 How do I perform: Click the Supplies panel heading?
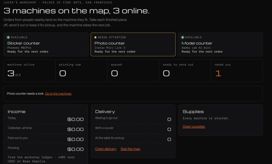(x=193, y=112)
